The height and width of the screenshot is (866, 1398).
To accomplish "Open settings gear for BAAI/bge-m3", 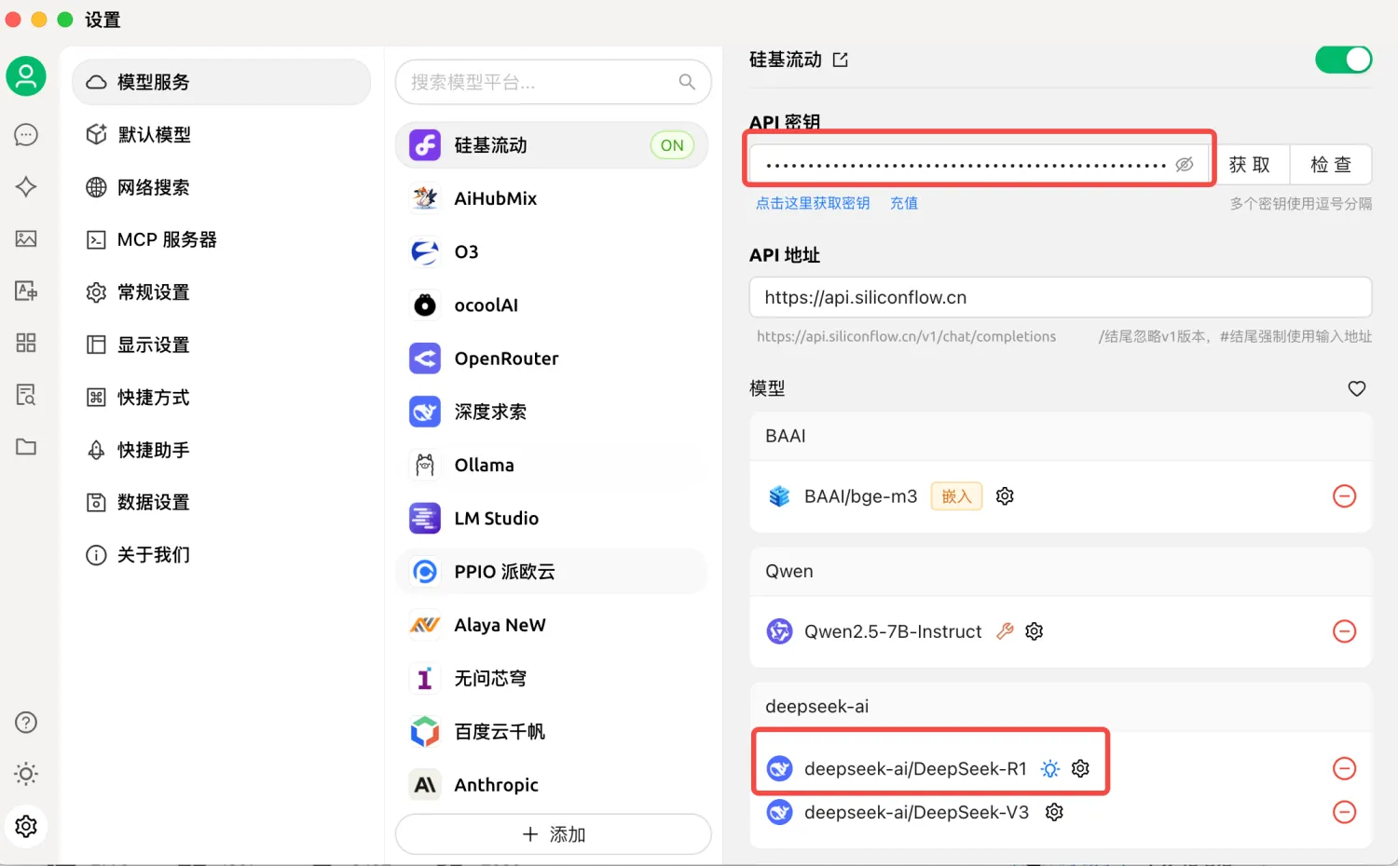I will coord(1005,496).
